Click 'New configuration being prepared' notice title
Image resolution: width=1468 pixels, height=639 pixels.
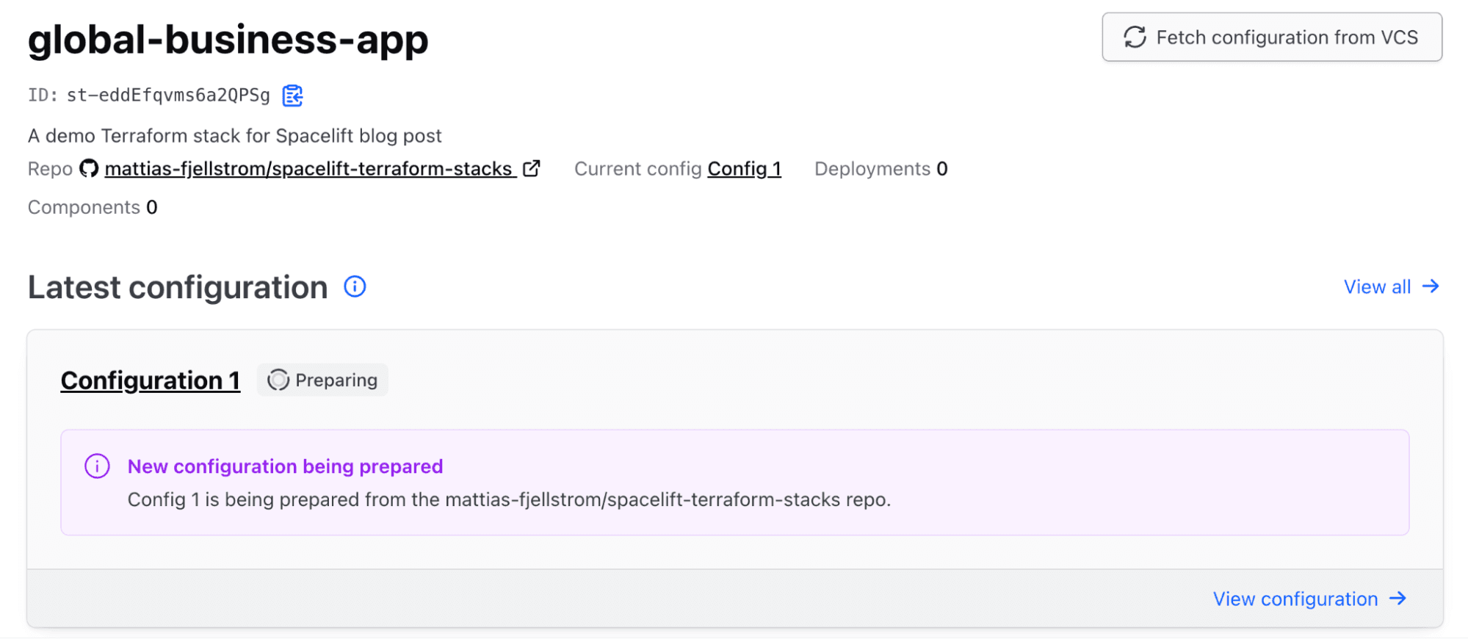tap(286, 466)
